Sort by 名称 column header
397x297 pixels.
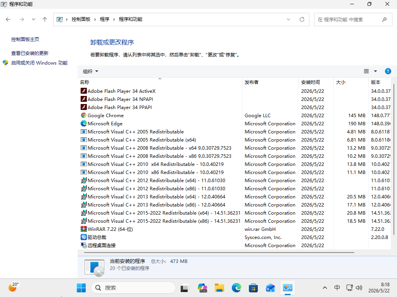click(160, 82)
